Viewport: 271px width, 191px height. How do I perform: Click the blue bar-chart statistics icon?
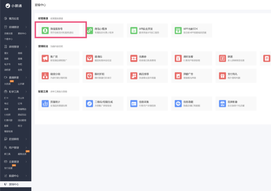click(x=45, y=103)
